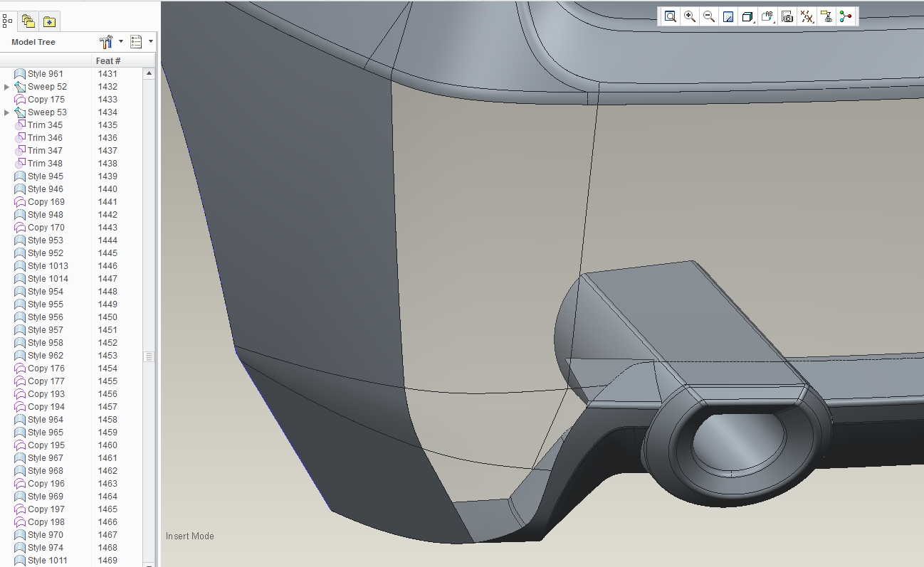The height and width of the screenshot is (567, 924).
Task: Expand the Sweep 53 feature
Action: 7,112
